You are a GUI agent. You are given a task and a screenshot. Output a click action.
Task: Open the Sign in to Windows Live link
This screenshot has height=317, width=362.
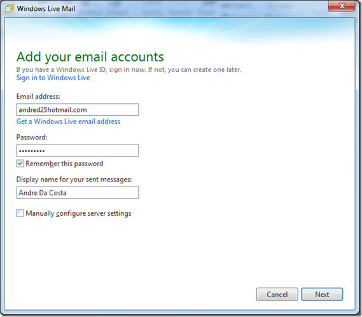pos(53,78)
